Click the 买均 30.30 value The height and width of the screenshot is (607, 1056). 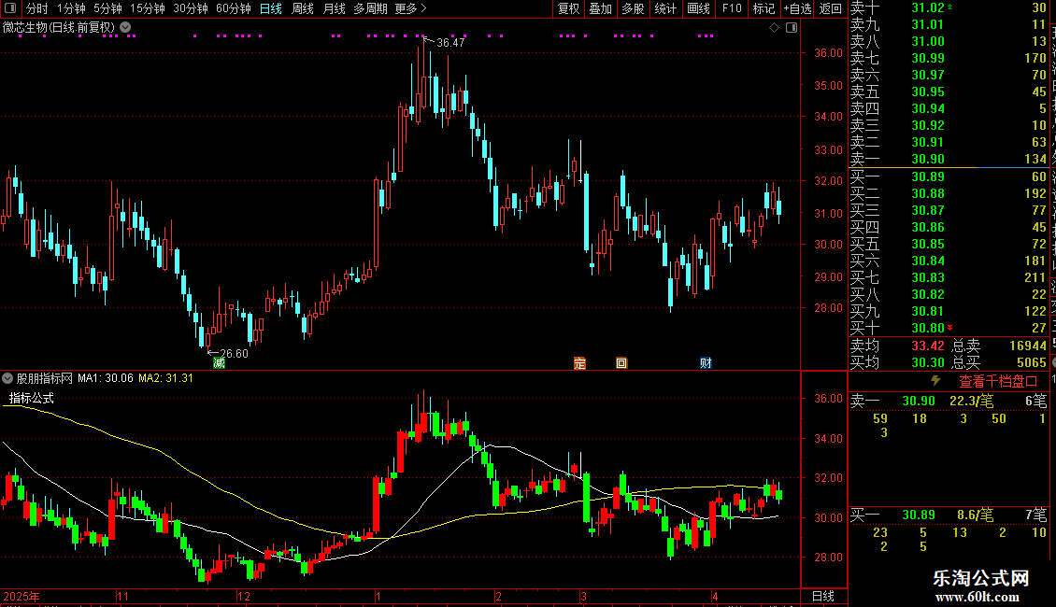(928, 362)
